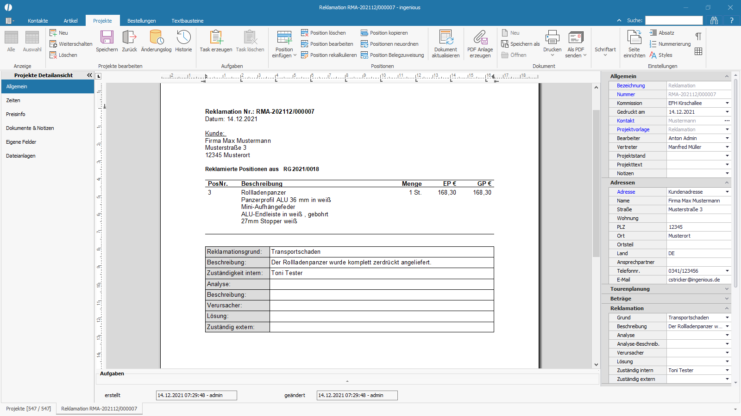Click the Speichern save icon
Viewport: 741px width, 416px height.
[107, 37]
